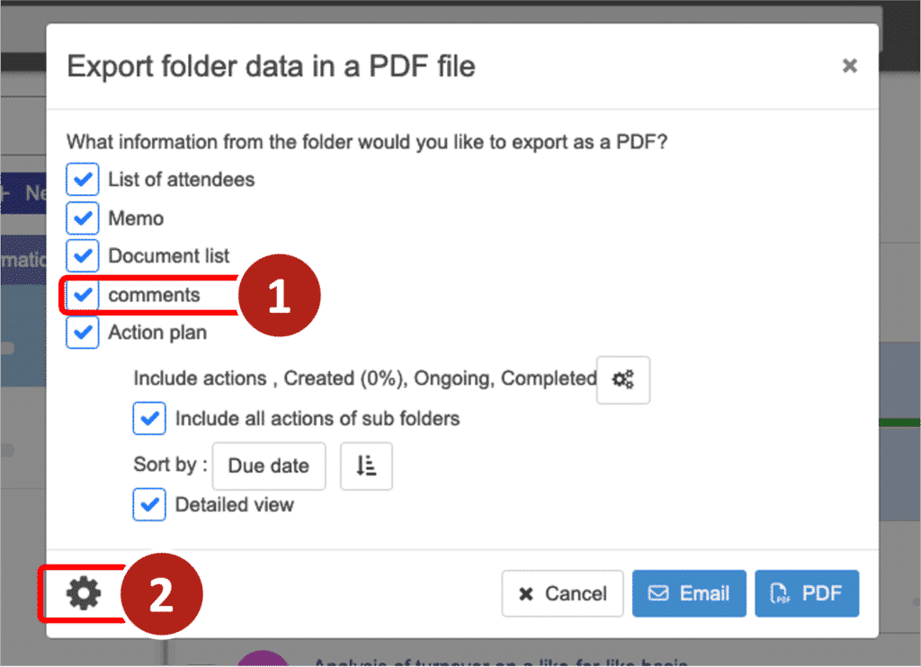The height and width of the screenshot is (667, 921).
Task: Open action status filter gears button
Action: 622,379
